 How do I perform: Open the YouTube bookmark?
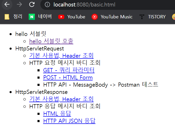click(x=72, y=17)
